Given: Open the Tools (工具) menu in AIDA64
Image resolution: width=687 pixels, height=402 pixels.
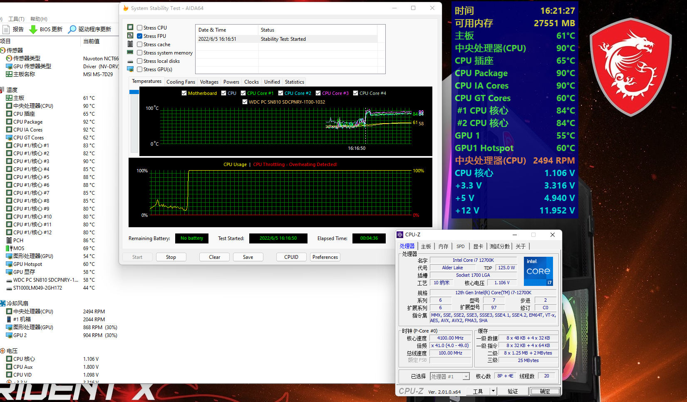Looking at the screenshot, I should [16, 19].
